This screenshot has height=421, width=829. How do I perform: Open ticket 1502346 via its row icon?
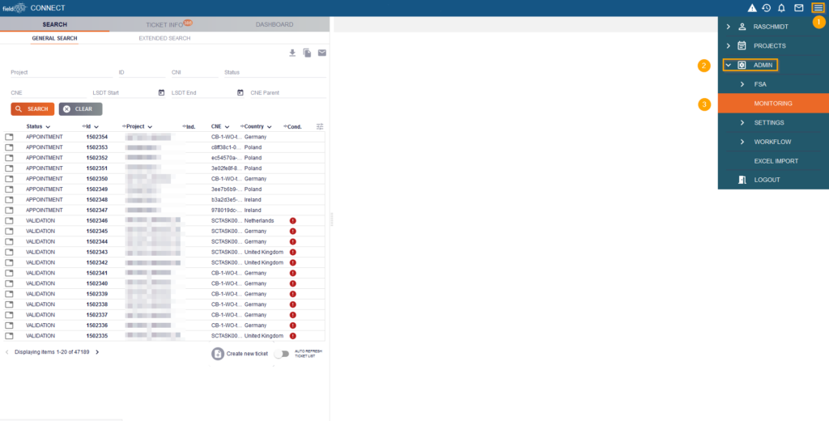pos(9,220)
